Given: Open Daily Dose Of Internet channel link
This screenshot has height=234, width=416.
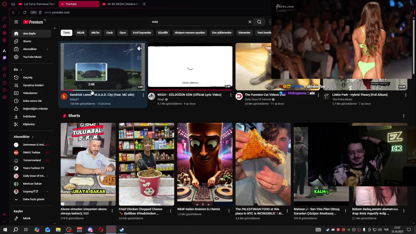Looking at the screenshot, I should [258, 99].
